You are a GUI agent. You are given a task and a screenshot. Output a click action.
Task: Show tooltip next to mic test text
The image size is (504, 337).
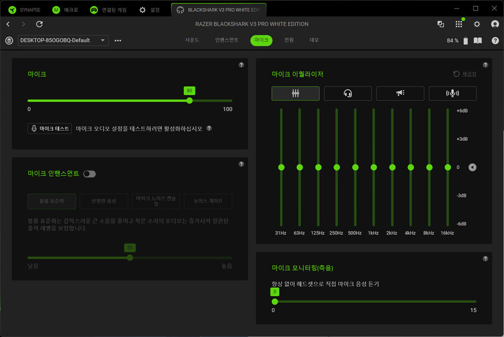[209, 128]
